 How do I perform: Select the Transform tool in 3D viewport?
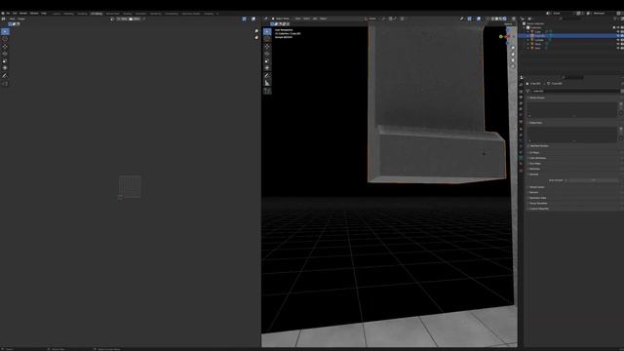click(x=267, y=68)
